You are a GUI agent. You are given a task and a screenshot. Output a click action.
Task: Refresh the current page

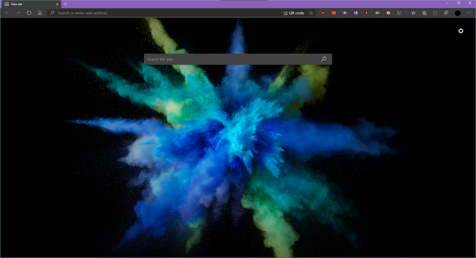tap(29, 13)
